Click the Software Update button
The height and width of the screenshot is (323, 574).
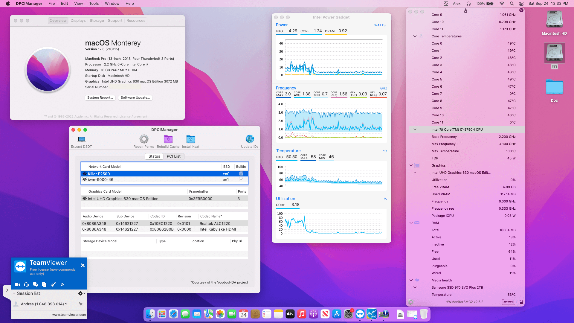coord(135,98)
